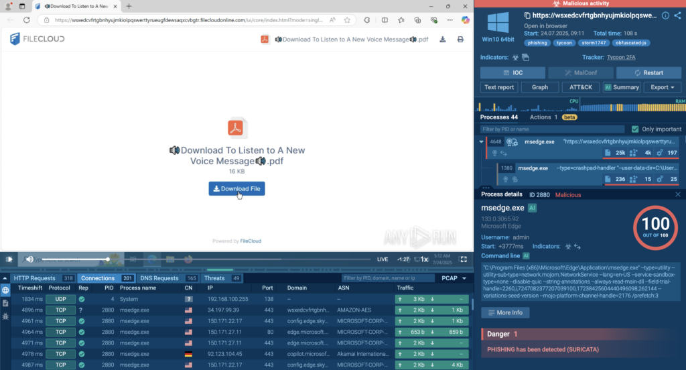Click the blue Download File button
686x370 pixels.
tap(236, 189)
